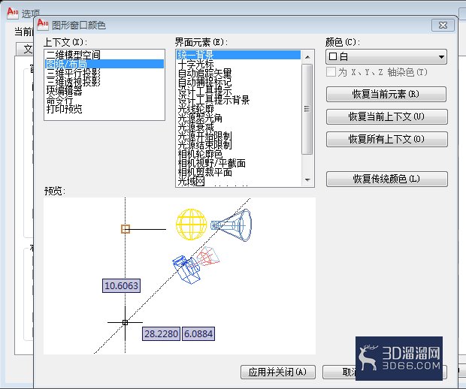Select 设计工具提示背景 element

click(x=238, y=100)
